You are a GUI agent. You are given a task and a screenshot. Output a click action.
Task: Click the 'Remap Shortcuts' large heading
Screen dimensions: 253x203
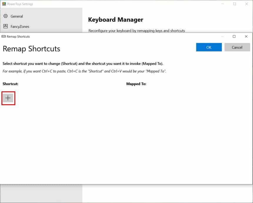tap(31, 49)
